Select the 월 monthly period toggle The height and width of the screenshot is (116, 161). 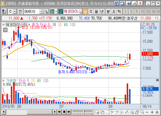[96, 11]
